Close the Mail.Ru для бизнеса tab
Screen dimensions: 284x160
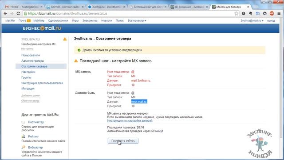click(248, 7)
